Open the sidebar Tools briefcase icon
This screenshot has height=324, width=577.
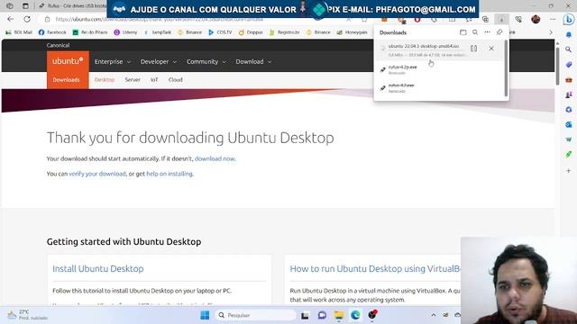tap(569, 79)
